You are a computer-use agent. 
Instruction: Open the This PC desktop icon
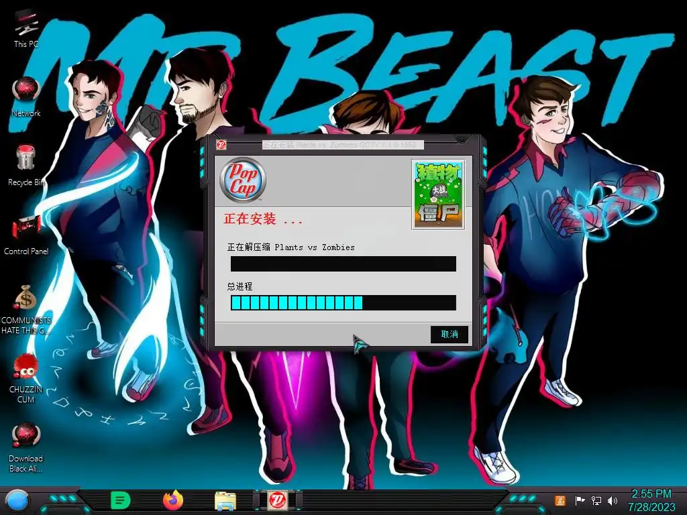point(26,29)
